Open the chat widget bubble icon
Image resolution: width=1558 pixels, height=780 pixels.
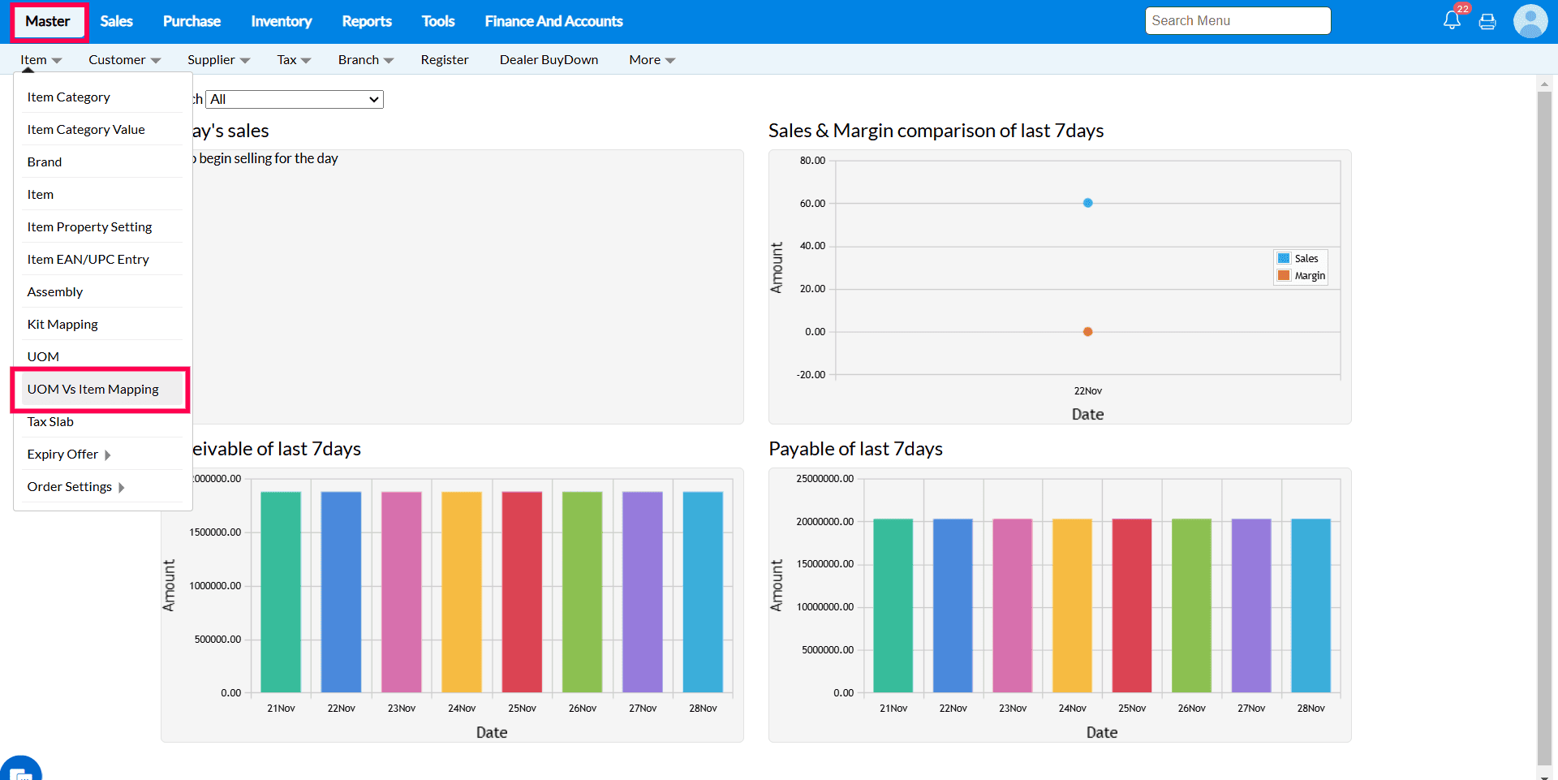(20, 771)
